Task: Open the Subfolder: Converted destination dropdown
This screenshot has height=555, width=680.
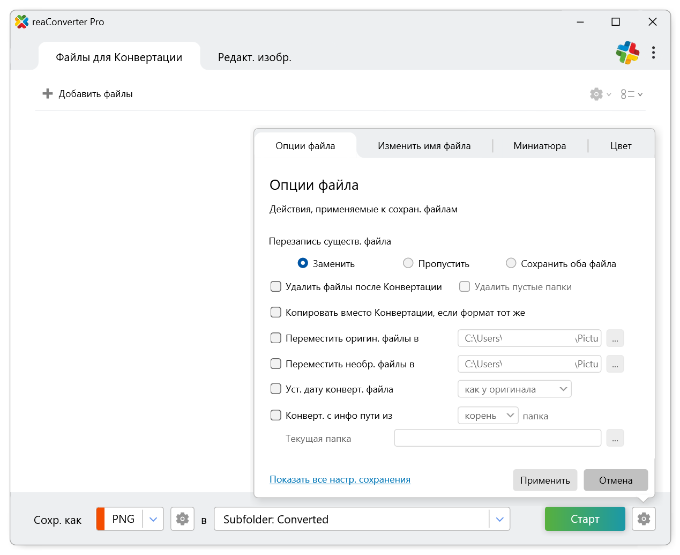Action: (499, 519)
